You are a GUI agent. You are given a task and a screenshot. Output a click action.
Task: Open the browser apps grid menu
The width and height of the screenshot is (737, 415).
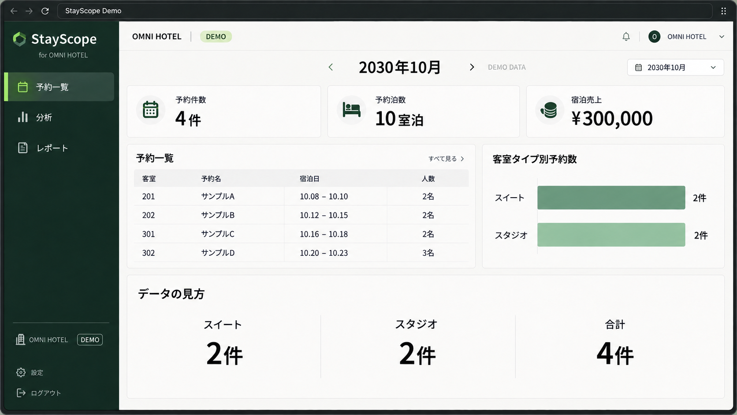[723, 11]
